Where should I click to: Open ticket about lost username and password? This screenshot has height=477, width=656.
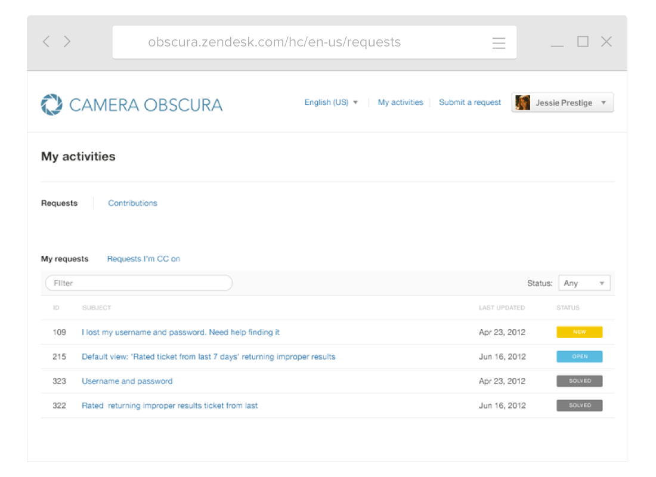(x=181, y=332)
